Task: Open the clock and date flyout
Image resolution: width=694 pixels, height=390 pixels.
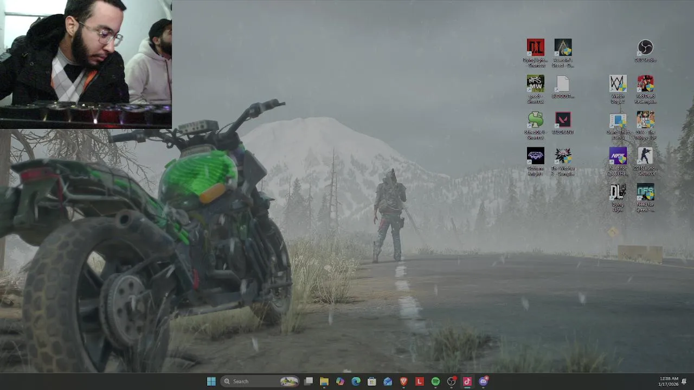Action: coord(668,381)
